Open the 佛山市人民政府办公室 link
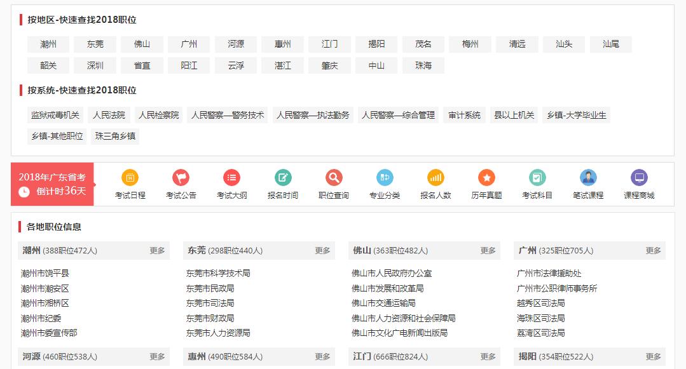The image size is (686, 369). pyautogui.click(x=392, y=273)
